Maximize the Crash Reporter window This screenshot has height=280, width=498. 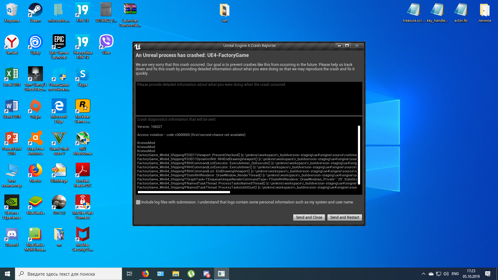coord(347,45)
